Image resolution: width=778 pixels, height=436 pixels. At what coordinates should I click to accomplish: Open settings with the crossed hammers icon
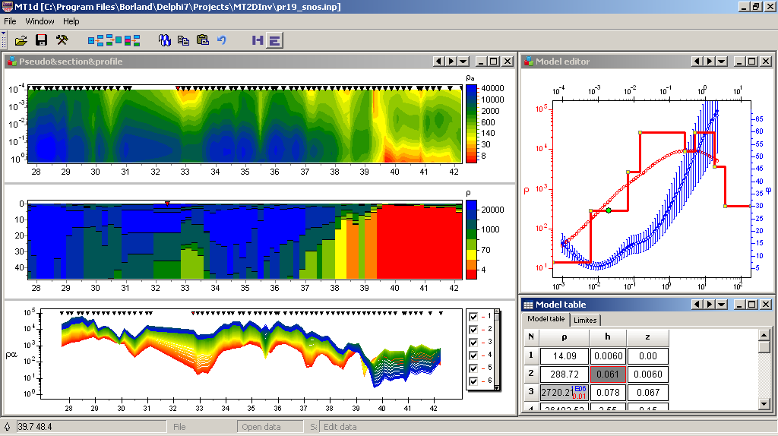click(62, 40)
